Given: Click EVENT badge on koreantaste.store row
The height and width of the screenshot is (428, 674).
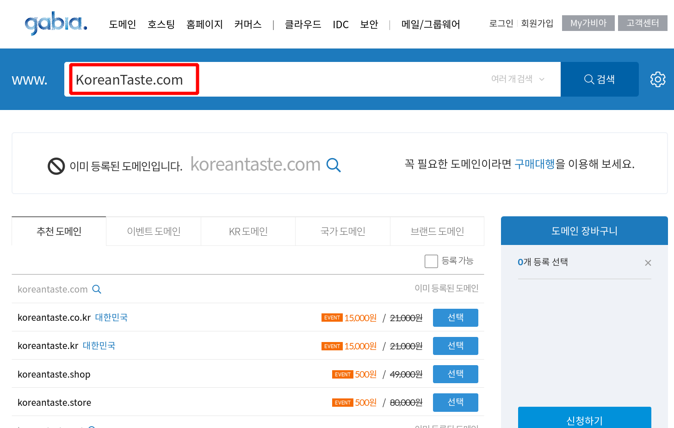Looking at the screenshot, I should point(342,403).
